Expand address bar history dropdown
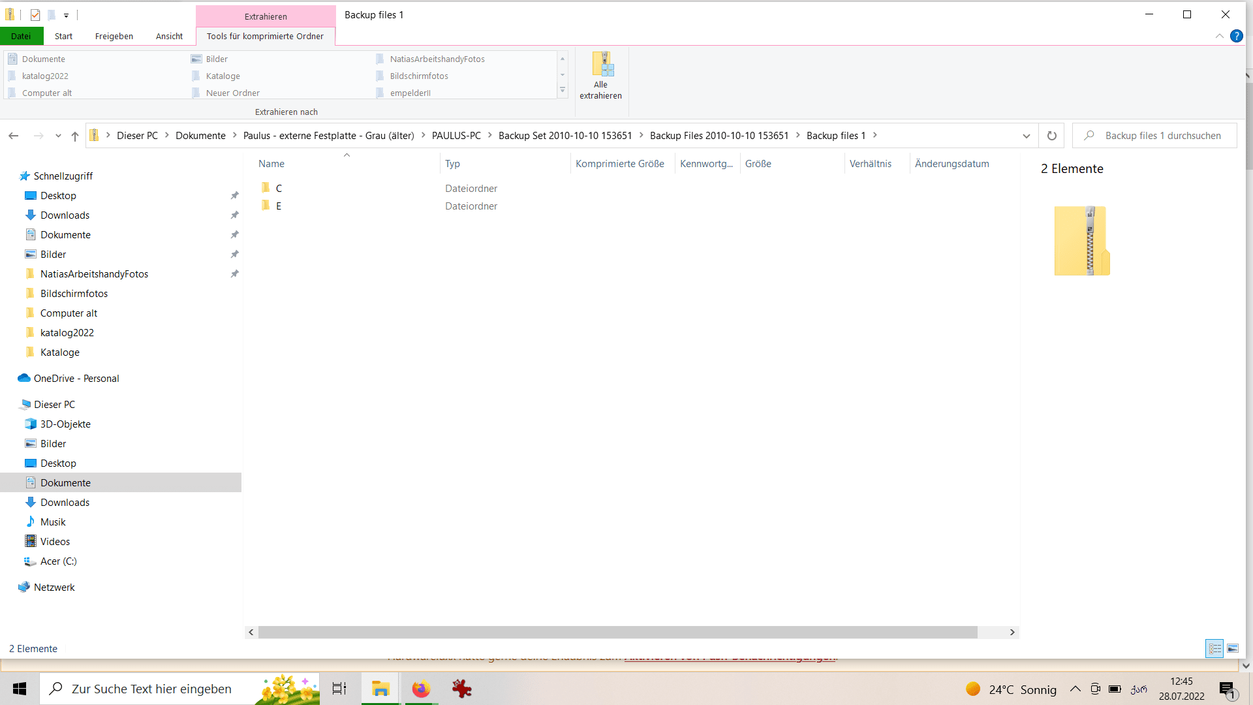 tap(1026, 136)
